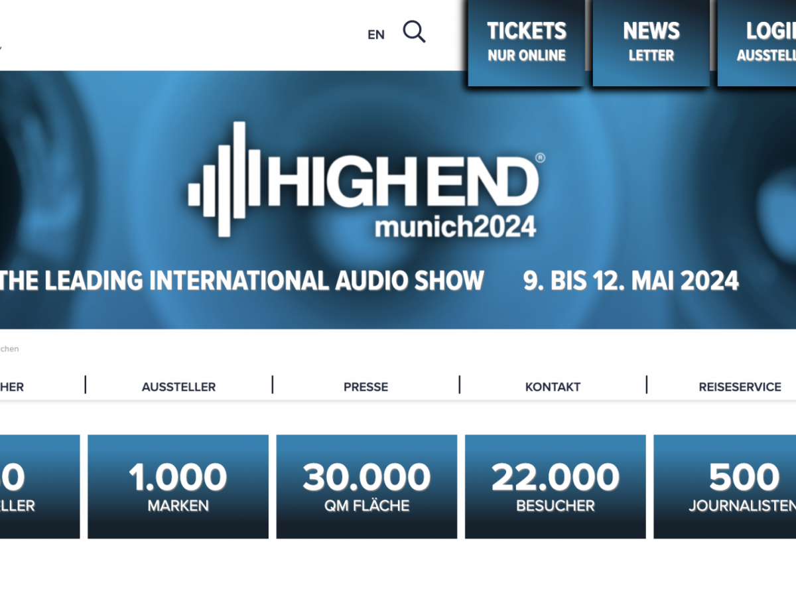Image resolution: width=796 pixels, height=597 pixels.
Task: Click the '9. bis 12. Mai 2024' date text
Action: (631, 281)
